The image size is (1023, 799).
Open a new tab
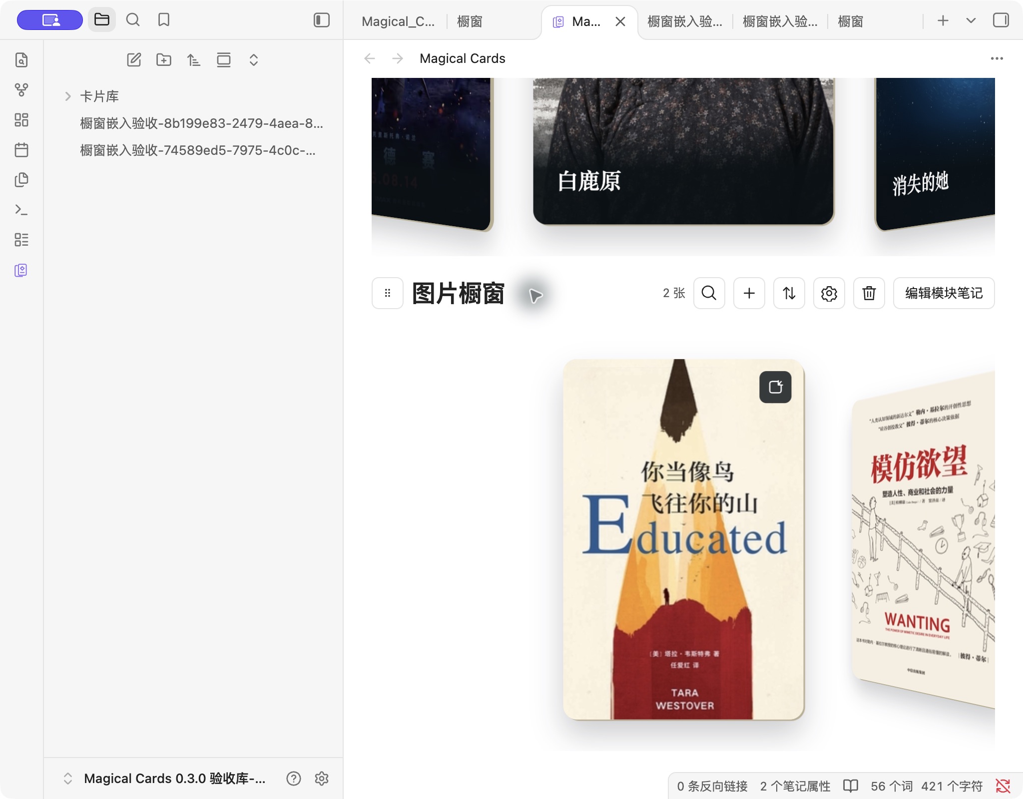click(x=943, y=20)
